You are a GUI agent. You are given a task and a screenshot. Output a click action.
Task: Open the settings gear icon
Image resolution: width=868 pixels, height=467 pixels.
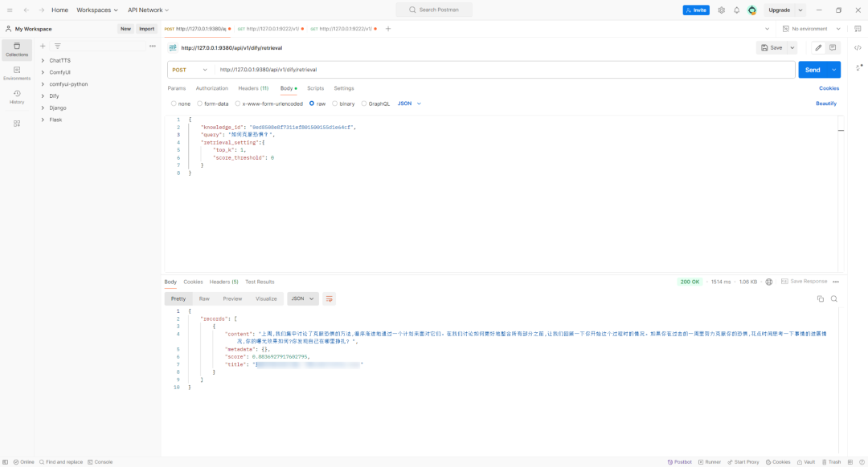tap(721, 10)
